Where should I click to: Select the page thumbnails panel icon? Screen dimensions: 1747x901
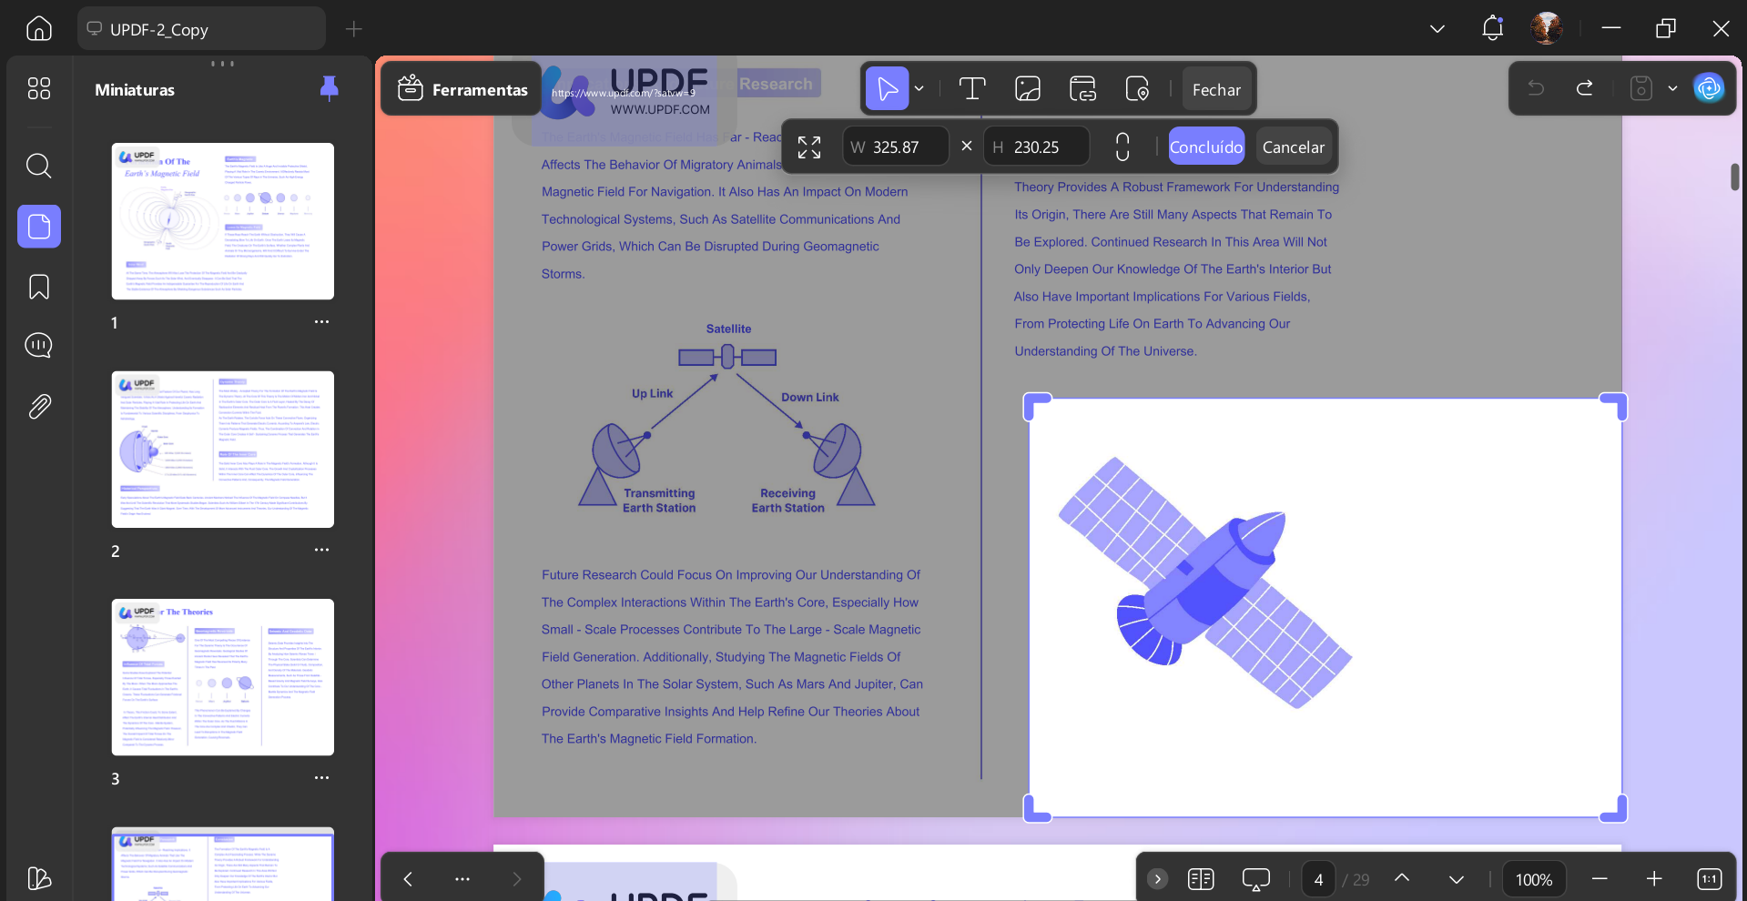pos(39,226)
